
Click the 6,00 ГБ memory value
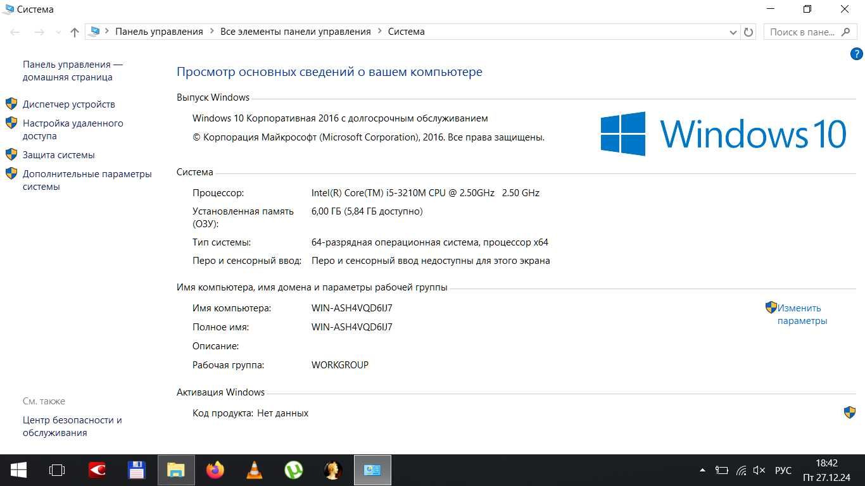click(367, 211)
